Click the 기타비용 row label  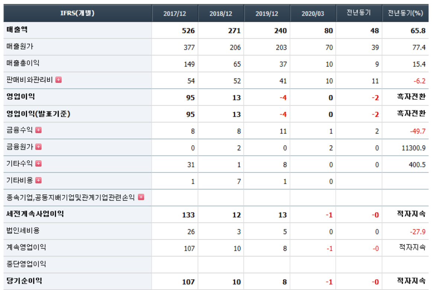click(20, 180)
